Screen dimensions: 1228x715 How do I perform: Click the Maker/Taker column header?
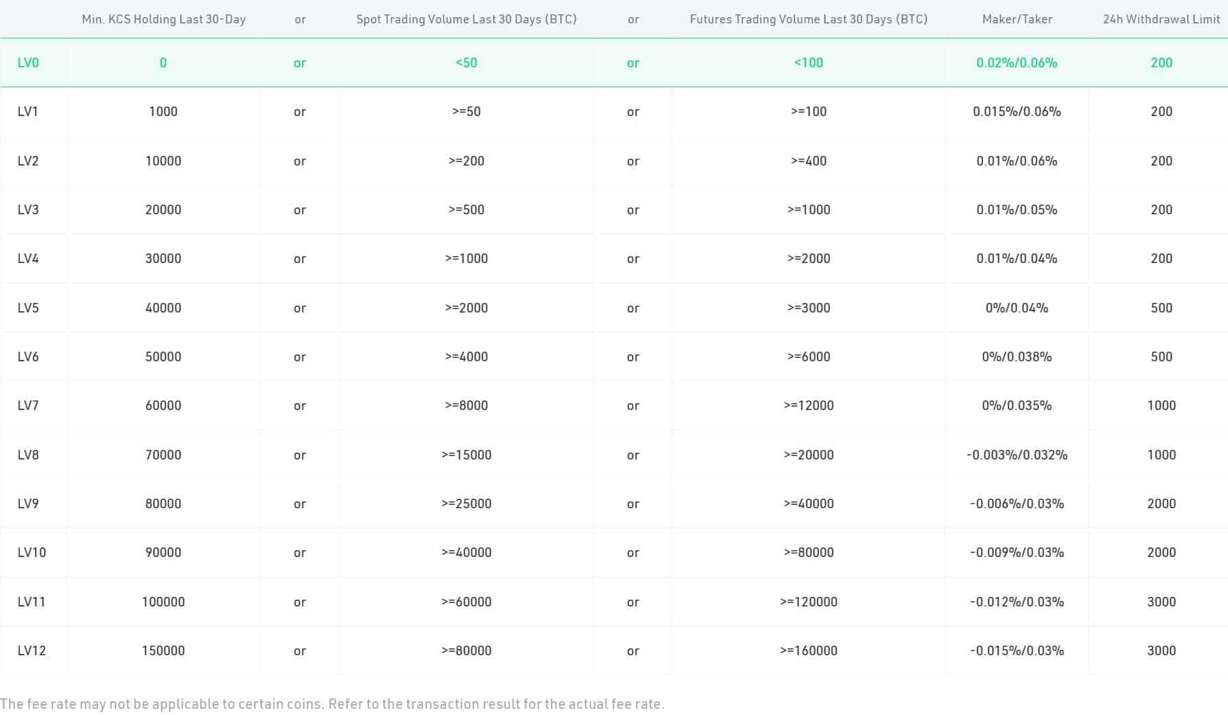[x=1017, y=19]
